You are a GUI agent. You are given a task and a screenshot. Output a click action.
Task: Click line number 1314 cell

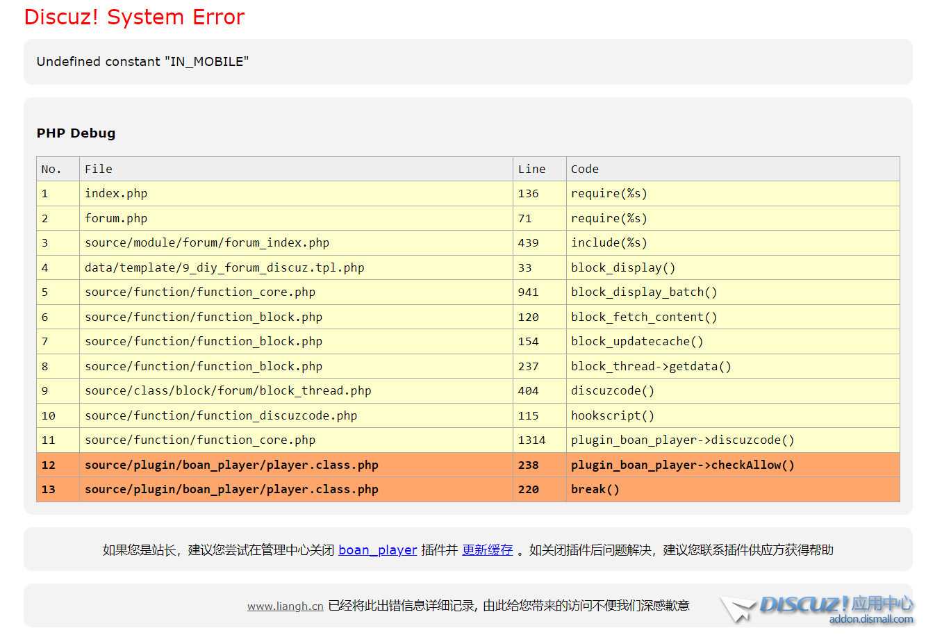click(531, 440)
